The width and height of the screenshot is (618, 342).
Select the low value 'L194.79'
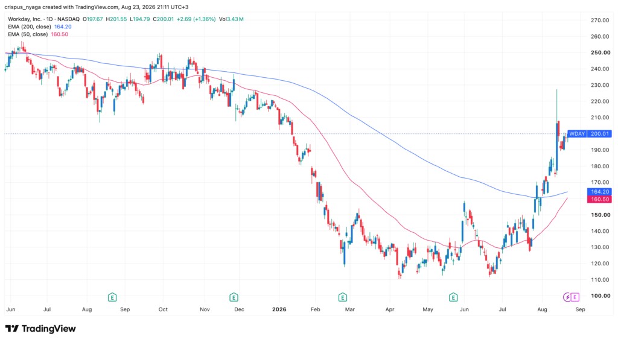140,19
